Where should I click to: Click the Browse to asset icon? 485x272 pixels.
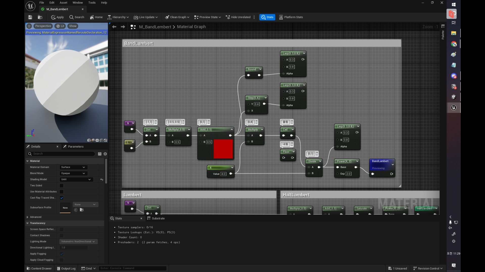coord(40,17)
